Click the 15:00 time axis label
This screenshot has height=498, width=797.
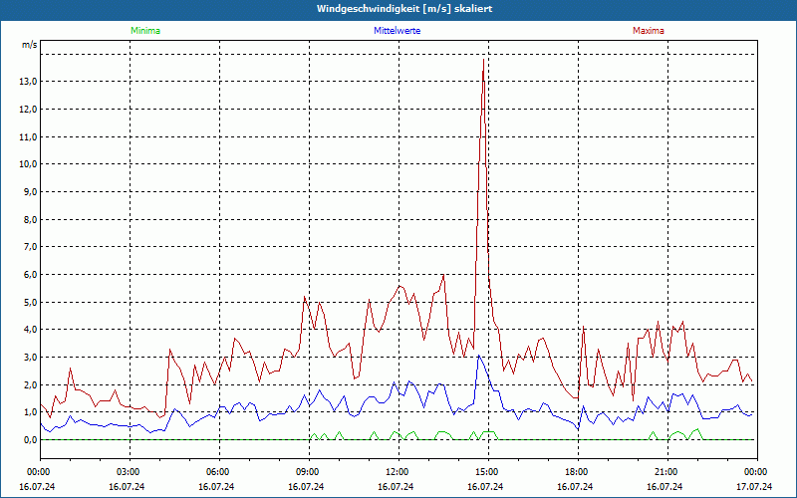(x=488, y=472)
